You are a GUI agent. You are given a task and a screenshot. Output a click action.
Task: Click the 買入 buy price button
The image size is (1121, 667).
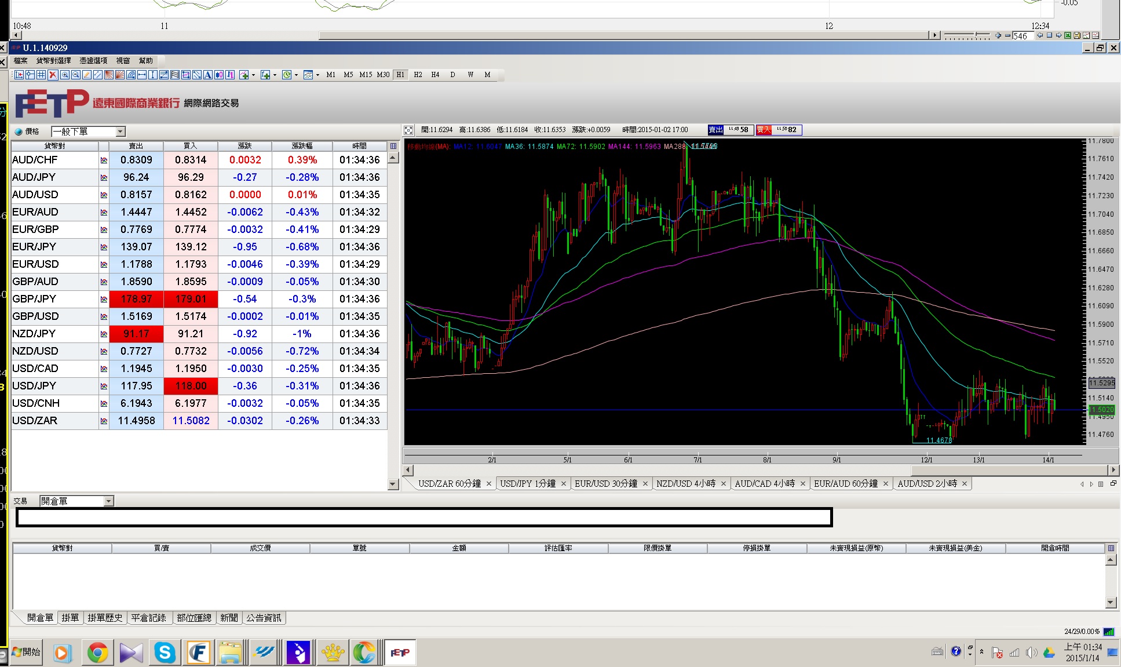click(779, 130)
